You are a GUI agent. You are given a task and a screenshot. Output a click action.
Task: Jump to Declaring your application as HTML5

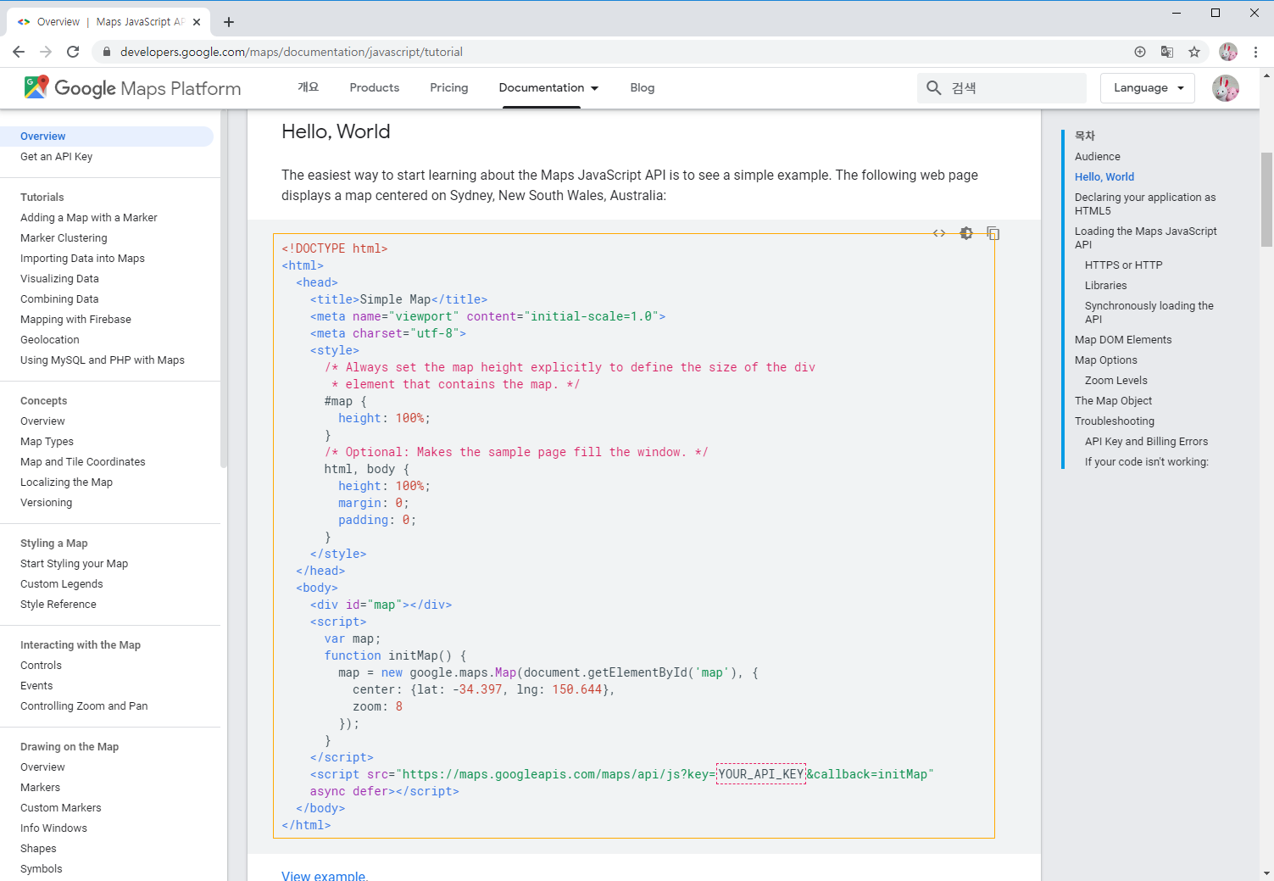point(1145,204)
